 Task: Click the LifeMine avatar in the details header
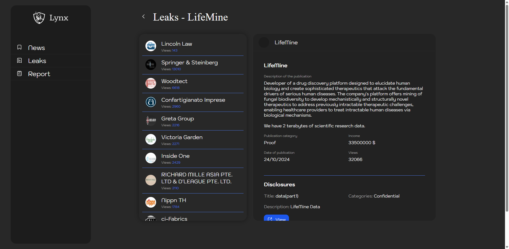point(264,42)
